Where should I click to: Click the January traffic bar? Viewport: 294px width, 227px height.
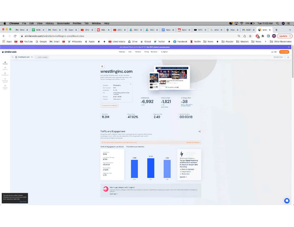point(167,169)
